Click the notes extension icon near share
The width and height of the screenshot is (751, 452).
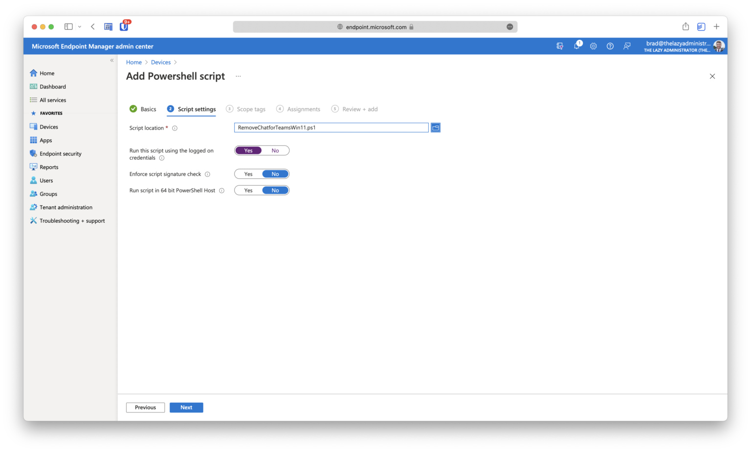tap(701, 27)
